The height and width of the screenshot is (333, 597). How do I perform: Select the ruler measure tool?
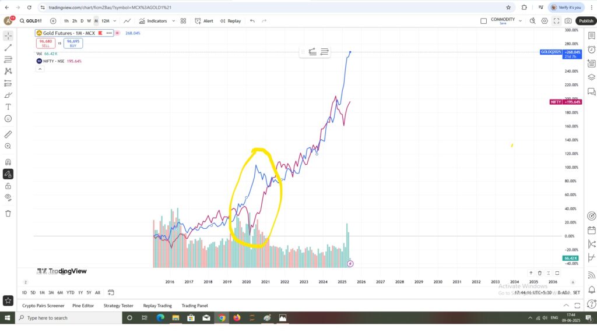8,134
